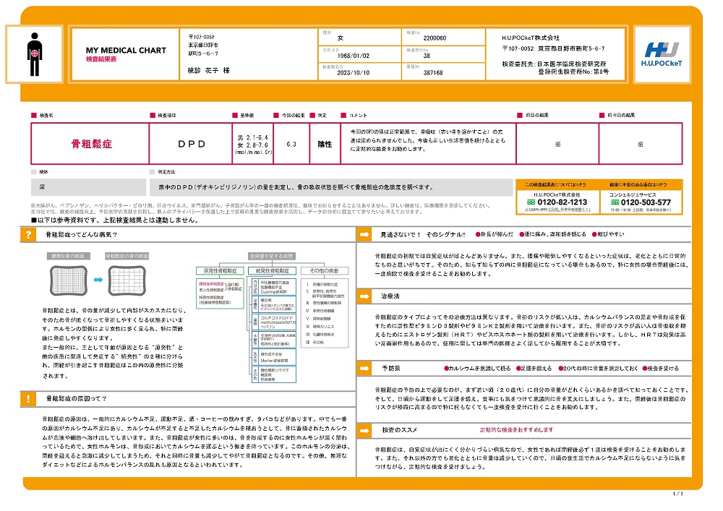This screenshot has height=511, width=723.
Task: Click the 骨粗鬆症 test name cell
Action: click(90, 144)
